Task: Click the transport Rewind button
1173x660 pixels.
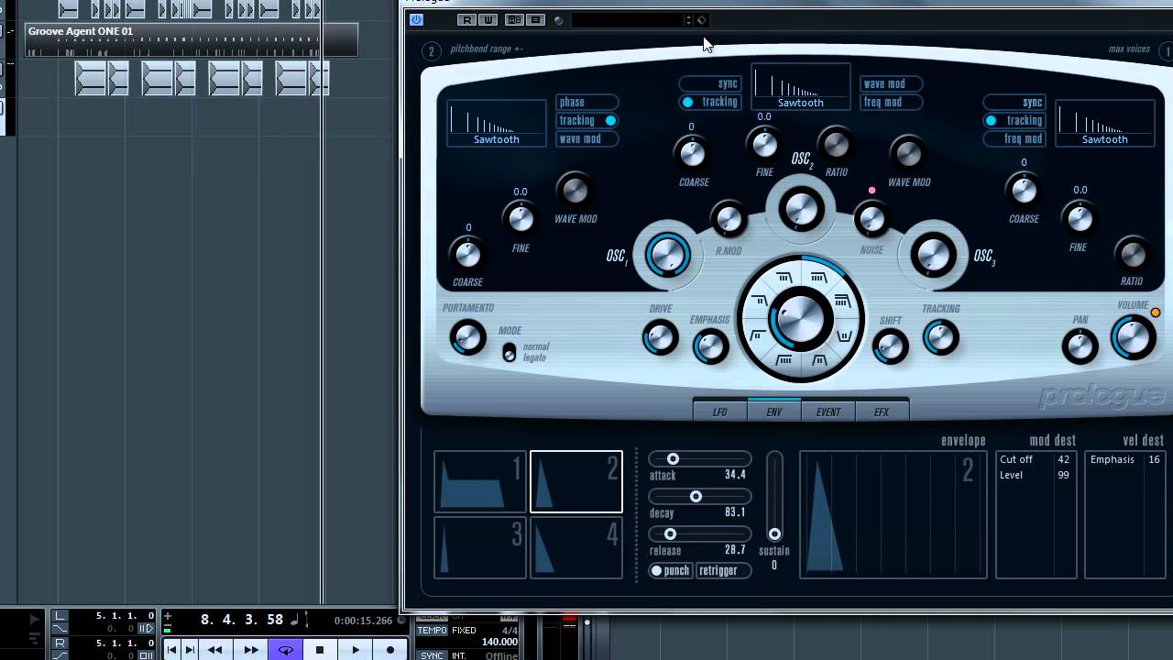Action: (215, 650)
